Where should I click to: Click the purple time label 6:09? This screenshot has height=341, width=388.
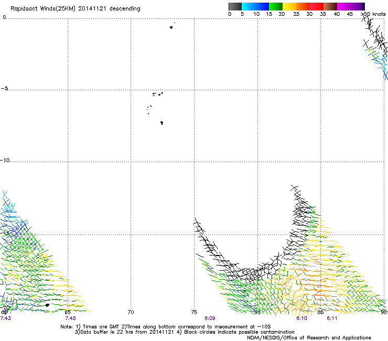pyautogui.click(x=210, y=318)
